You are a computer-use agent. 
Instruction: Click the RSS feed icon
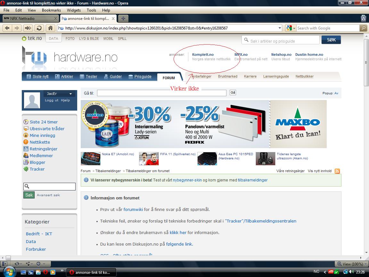[337, 171]
